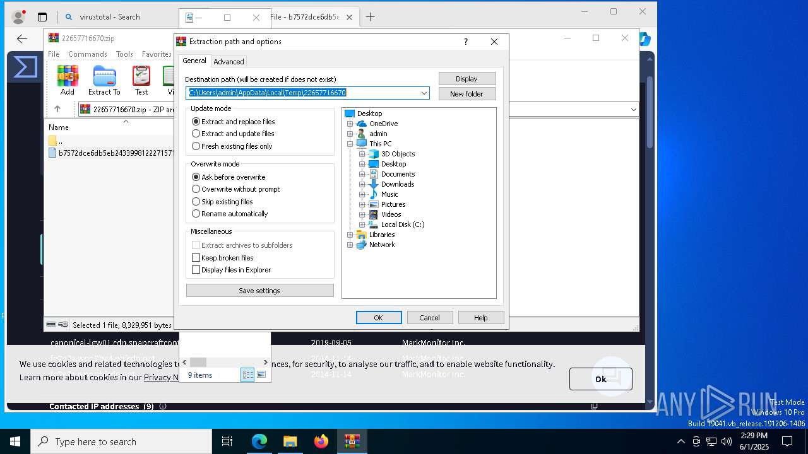The width and height of the screenshot is (808, 454).
Task: Open new browser tab with plus icon
Action: [371, 17]
